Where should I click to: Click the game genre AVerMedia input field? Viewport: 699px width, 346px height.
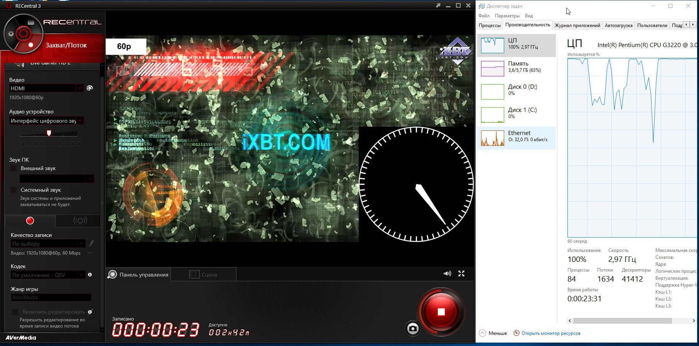(51, 297)
